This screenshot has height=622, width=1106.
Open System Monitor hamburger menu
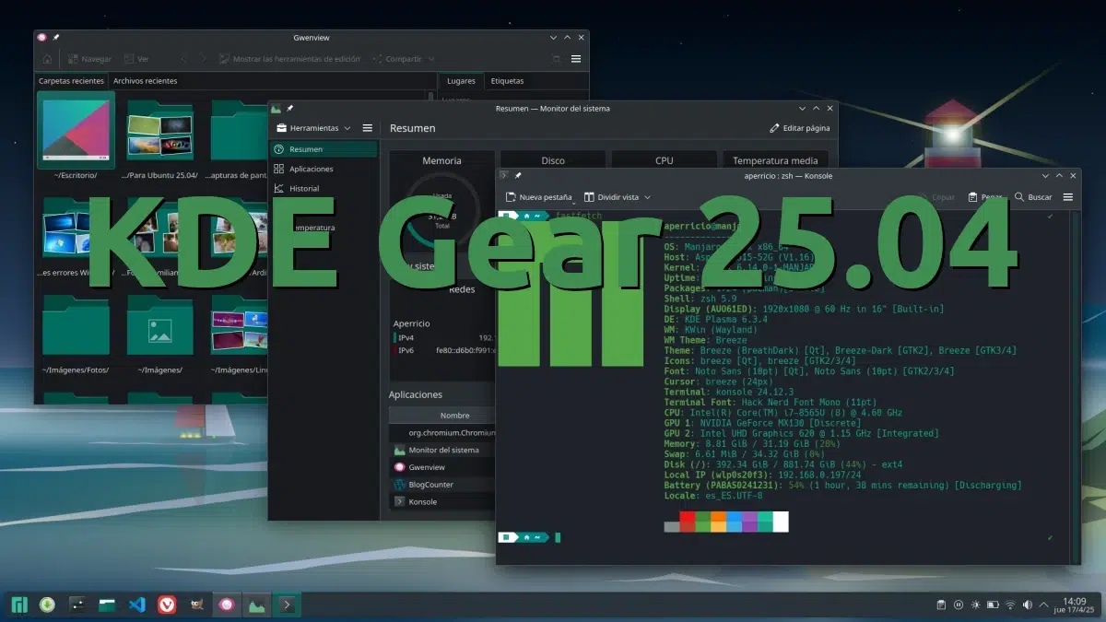368,128
